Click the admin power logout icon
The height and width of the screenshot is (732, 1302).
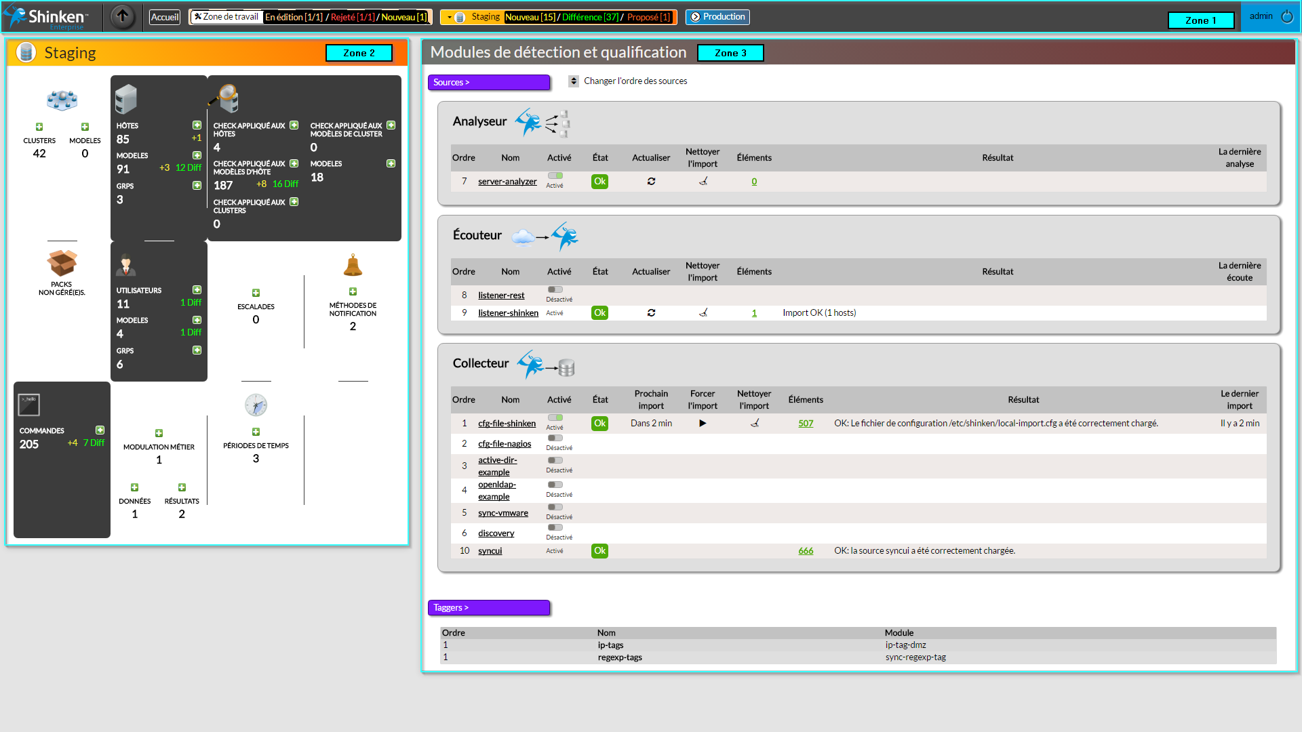click(1287, 16)
